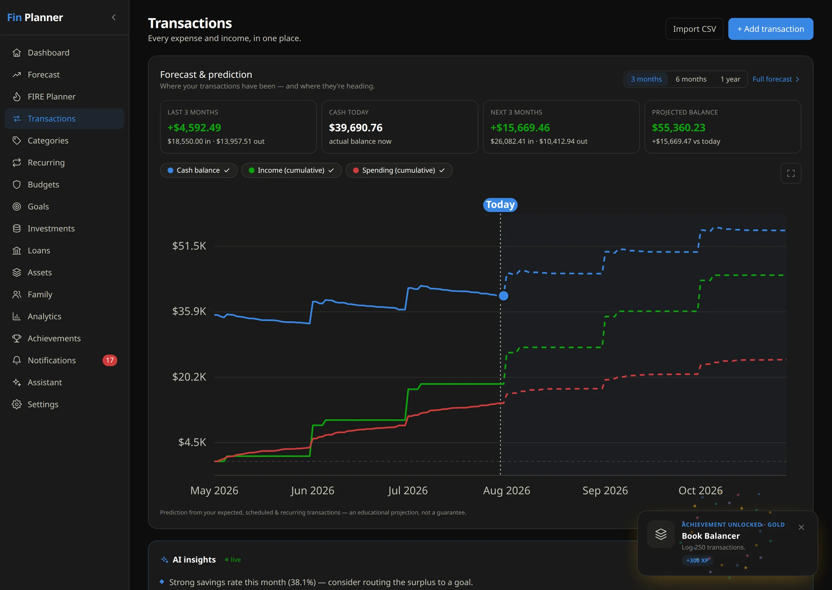
Task: Click the Last 3 Months +$4,592.49 value
Action: (194, 128)
